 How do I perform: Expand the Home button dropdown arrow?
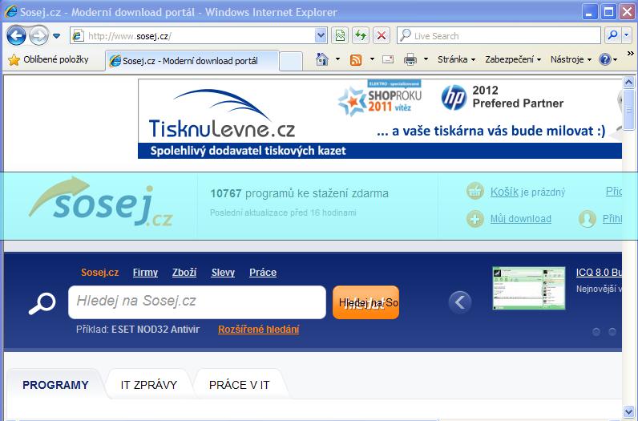pos(337,59)
